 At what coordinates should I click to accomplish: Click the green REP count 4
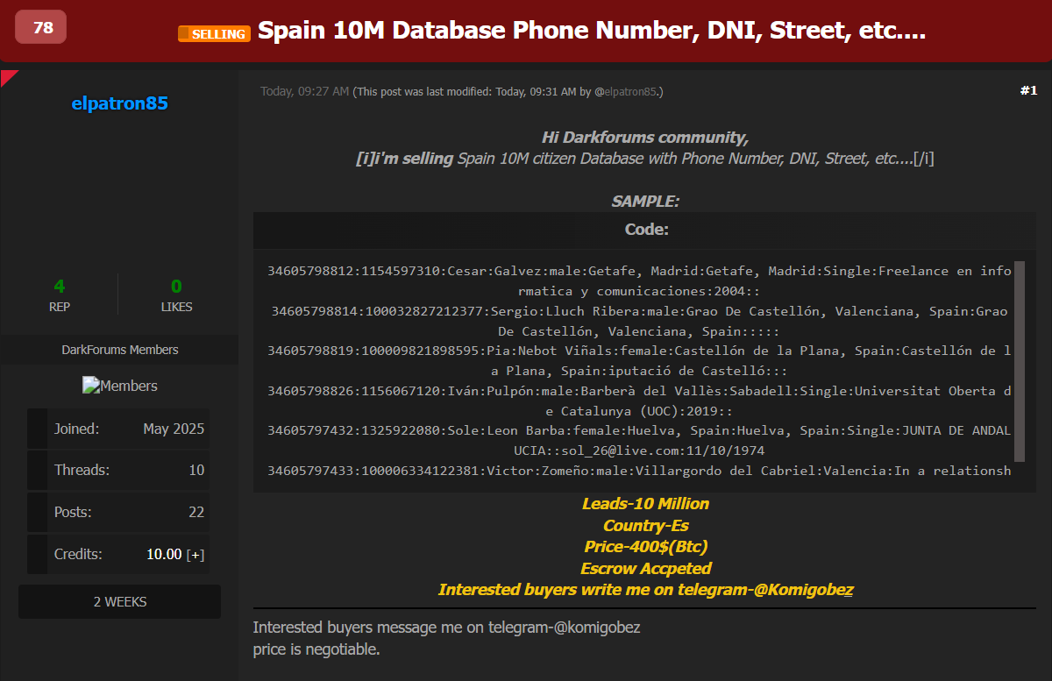(59, 287)
